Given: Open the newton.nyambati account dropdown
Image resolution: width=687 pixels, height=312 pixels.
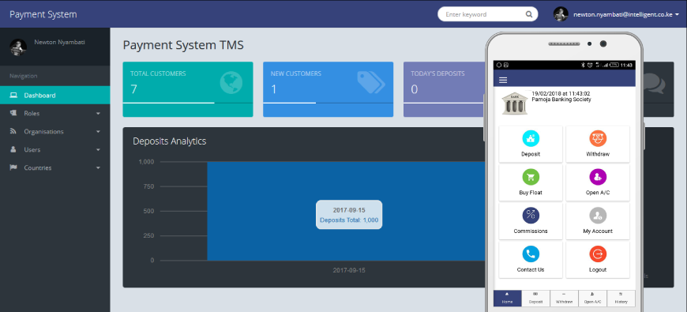Looking at the screenshot, I should tap(617, 14).
